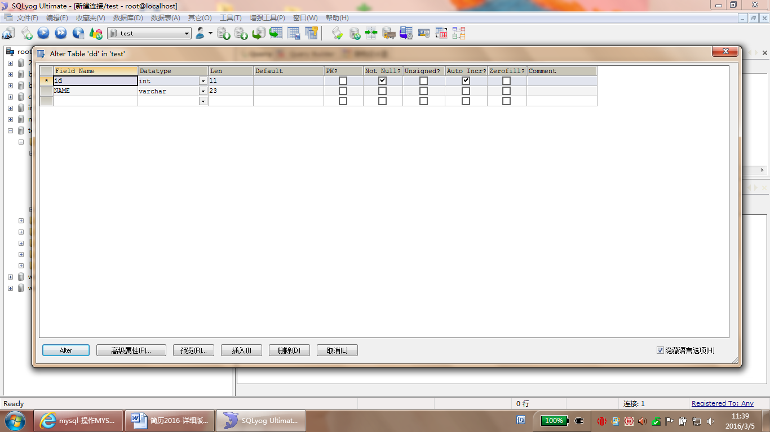
Task: Click the Len cell containing 23
Action: [231, 91]
